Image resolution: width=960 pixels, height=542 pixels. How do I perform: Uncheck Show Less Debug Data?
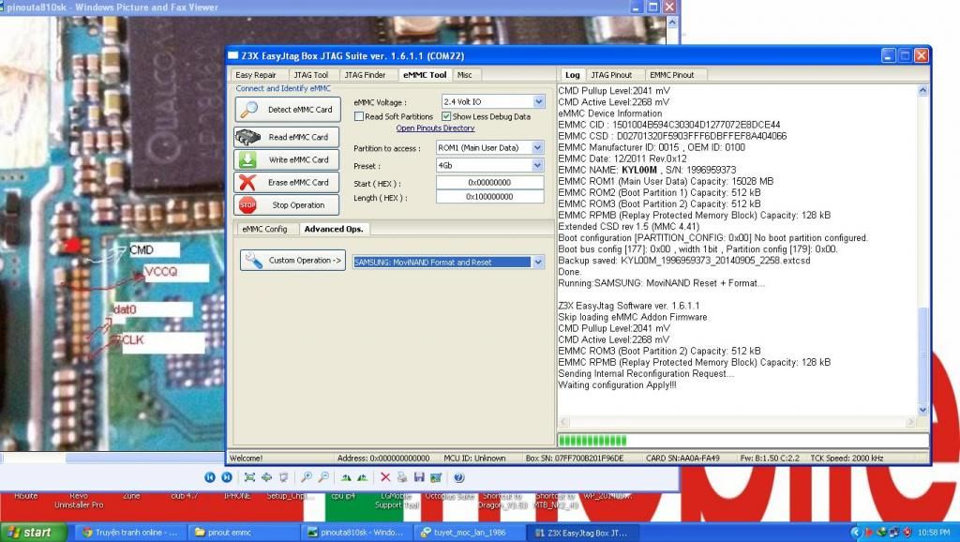(x=446, y=116)
